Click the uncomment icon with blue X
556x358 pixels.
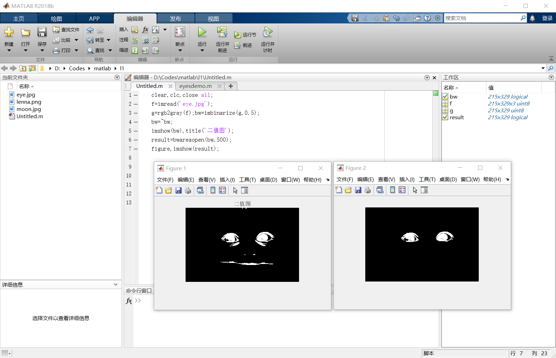145,40
